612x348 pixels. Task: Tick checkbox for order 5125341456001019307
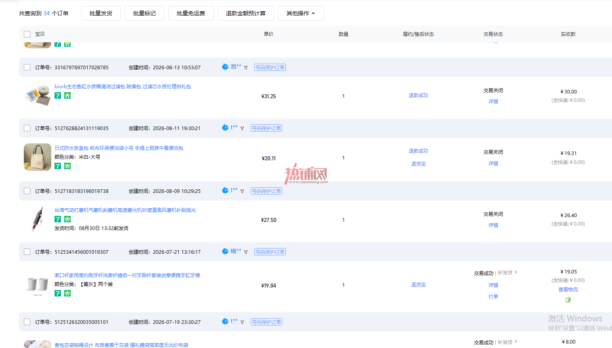click(x=27, y=252)
